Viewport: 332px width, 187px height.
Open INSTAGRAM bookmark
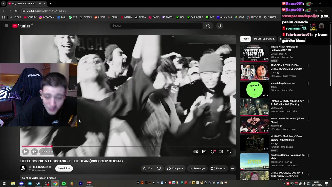tap(47, 17)
